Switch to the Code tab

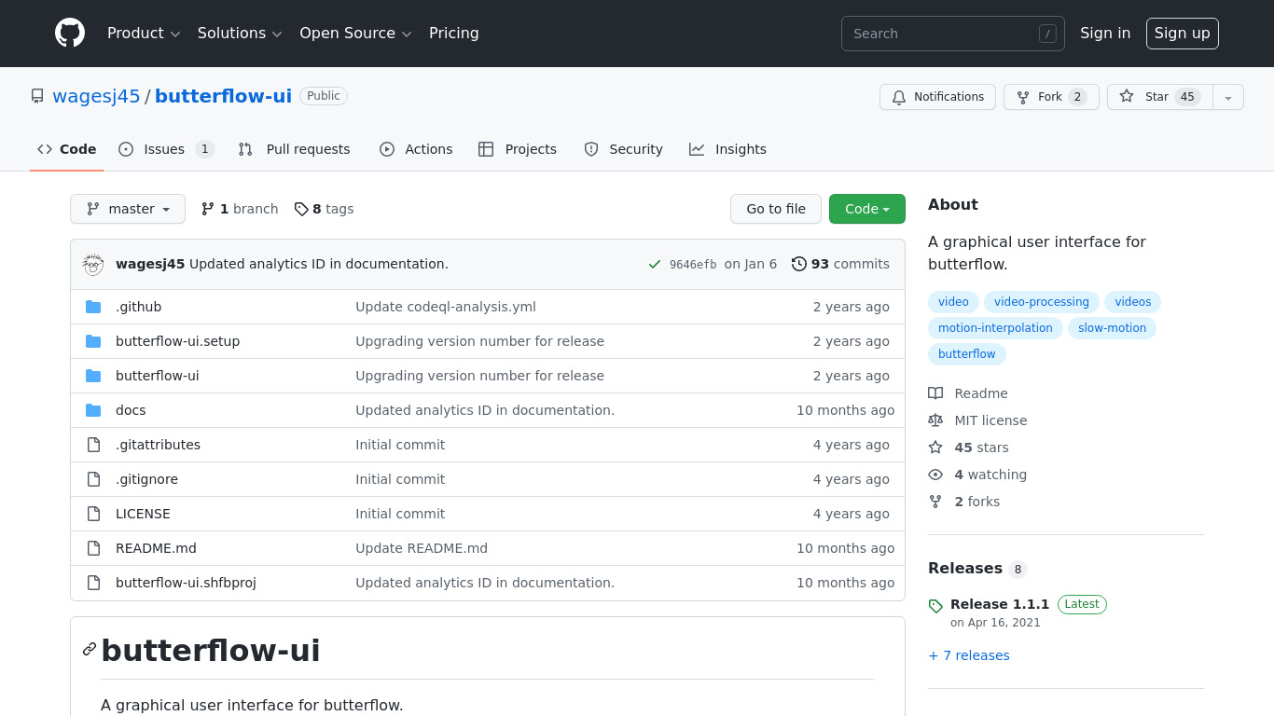click(67, 149)
